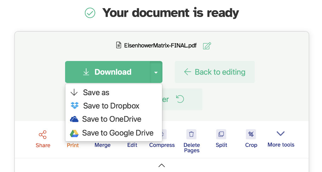
Task: Click the EisenhowerMatrix-FINAL.pdf filename
Action: click(160, 45)
